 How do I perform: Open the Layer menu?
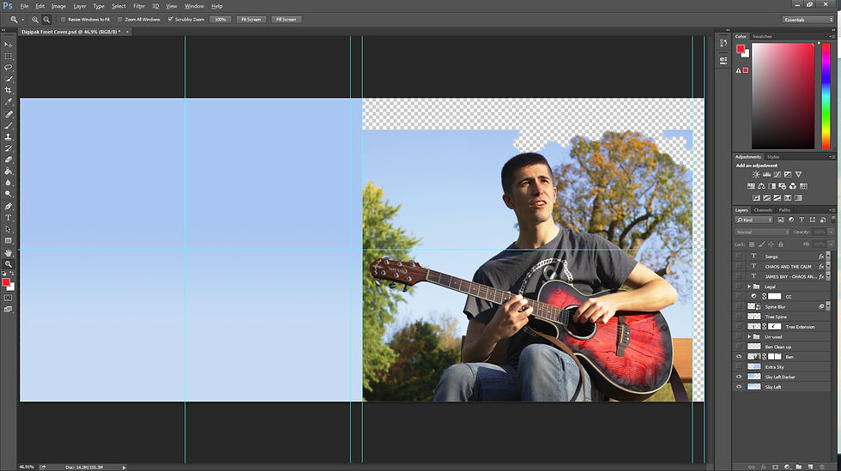(x=79, y=7)
